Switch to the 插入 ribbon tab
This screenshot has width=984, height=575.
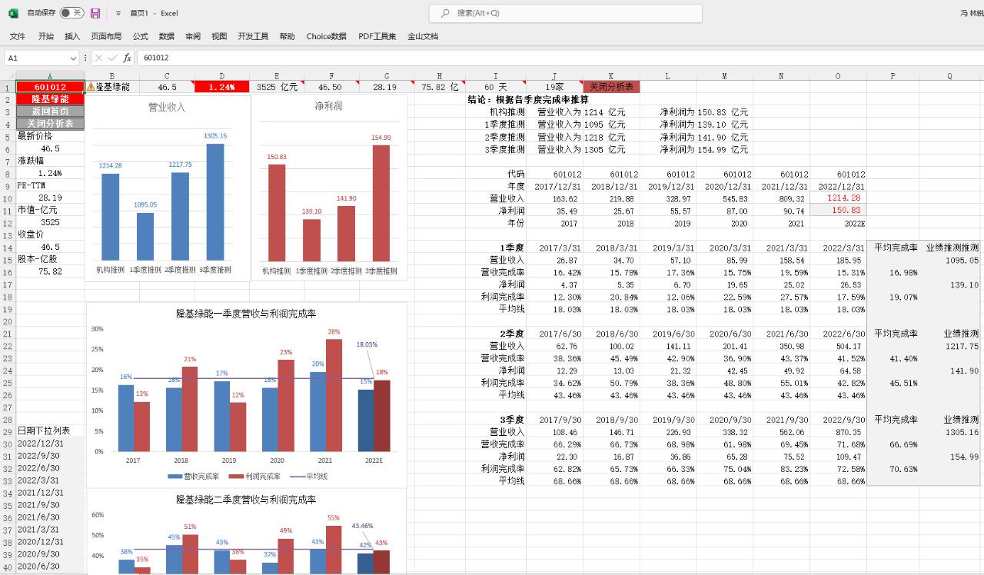[72, 36]
